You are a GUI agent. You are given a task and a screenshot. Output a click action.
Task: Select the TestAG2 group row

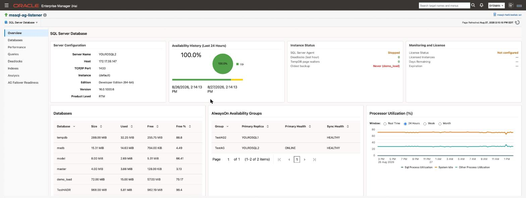pyautogui.click(x=286, y=137)
